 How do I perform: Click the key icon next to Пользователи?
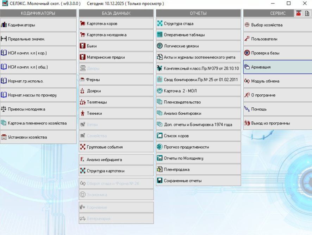pyautogui.click(x=247, y=39)
